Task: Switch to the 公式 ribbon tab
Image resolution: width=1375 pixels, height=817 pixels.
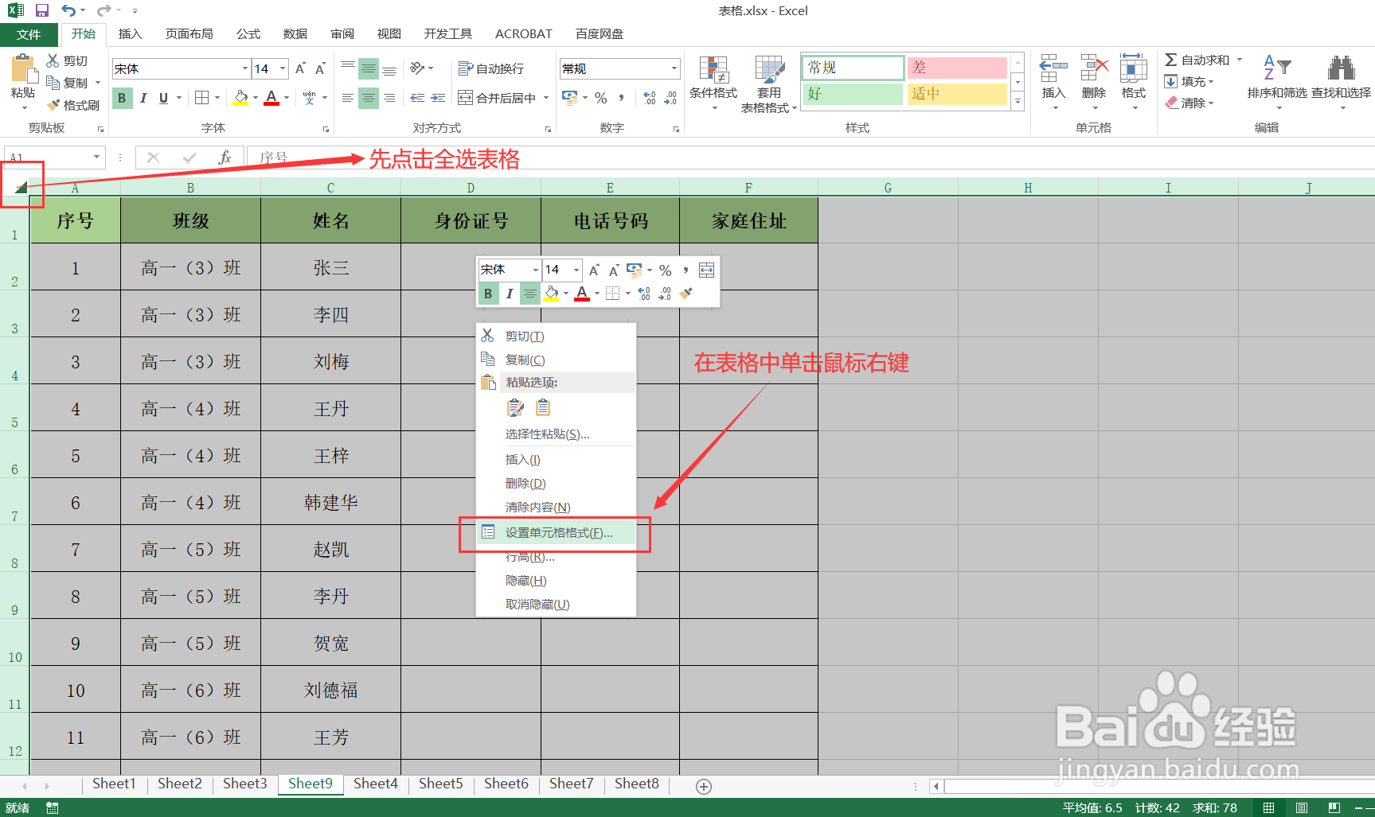Action: pyautogui.click(x=248, y=34)
